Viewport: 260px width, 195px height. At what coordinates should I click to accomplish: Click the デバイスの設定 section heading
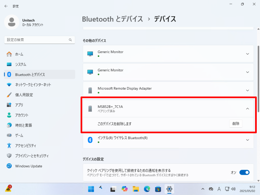pyautogui.click(x=93, y=159)
